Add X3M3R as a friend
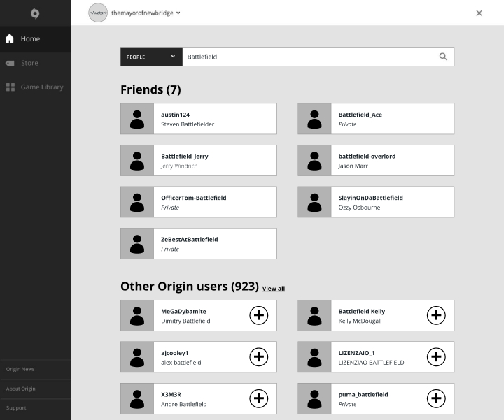 [259, 398]
